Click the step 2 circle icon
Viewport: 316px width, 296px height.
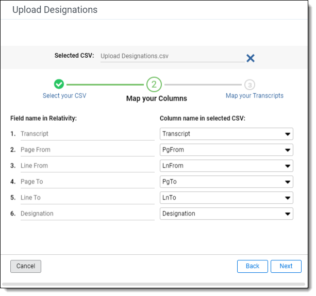(154, 85)
